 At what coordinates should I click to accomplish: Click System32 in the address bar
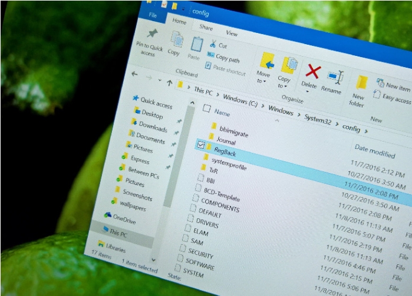tap(318, 119)
